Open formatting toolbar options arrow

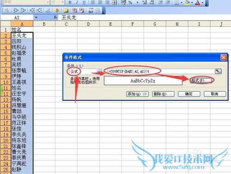[x=207, y=3]
